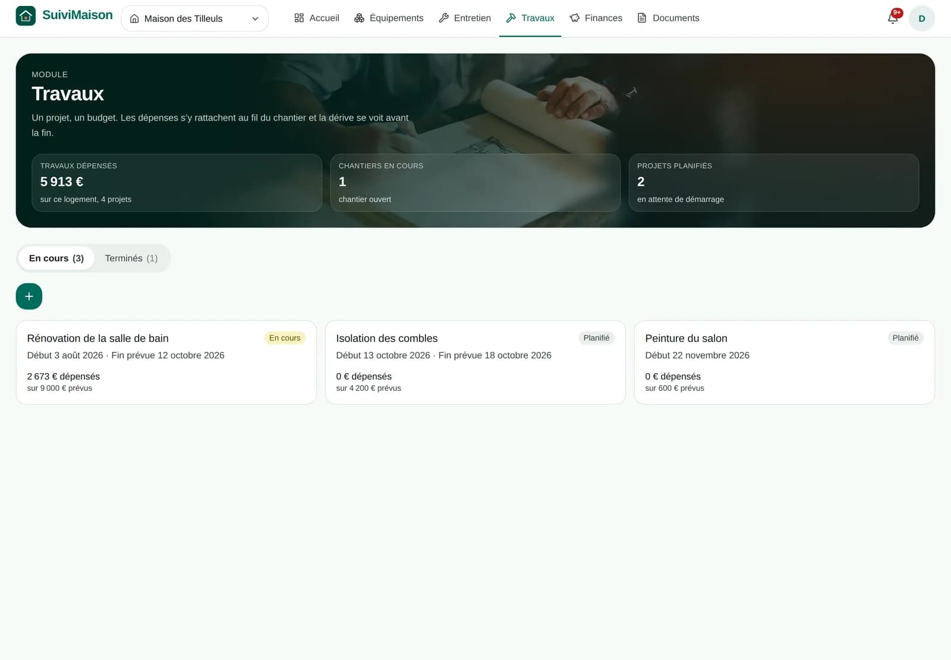Open notifications bell icon

click(893, 18)
